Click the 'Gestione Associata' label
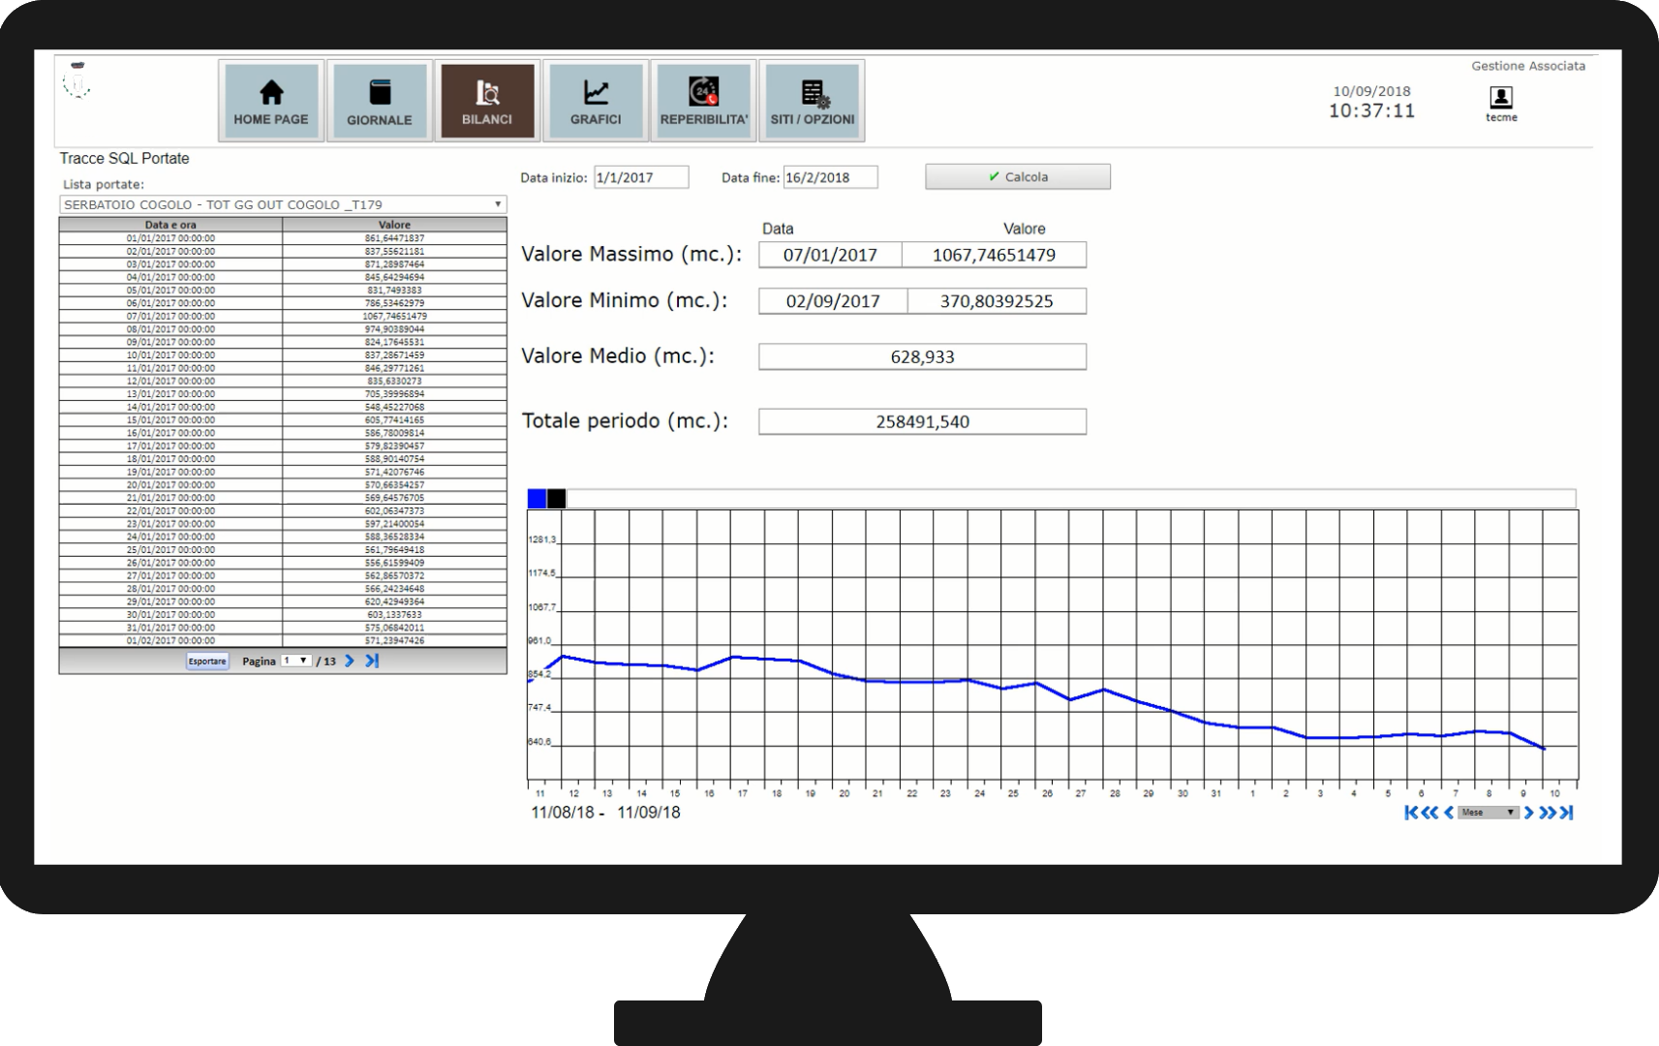The height and width of the screenshot is (1046, 1659). tap(1528, 66)
